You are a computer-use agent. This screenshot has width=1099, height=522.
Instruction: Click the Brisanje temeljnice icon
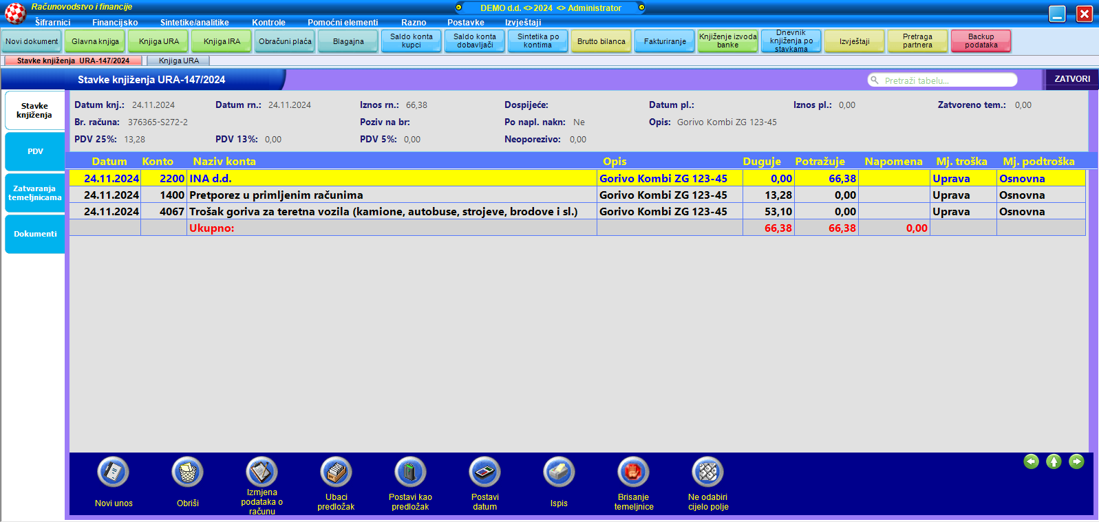tap(633, 472)
